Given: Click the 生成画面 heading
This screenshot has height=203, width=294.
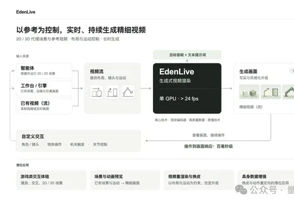Looking at the screenshot, I should (248, 71).
